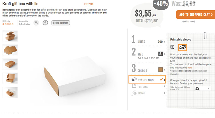215x118 pixels.
Task: Open the product video camera icon
Action: click(x=36, y=23)
